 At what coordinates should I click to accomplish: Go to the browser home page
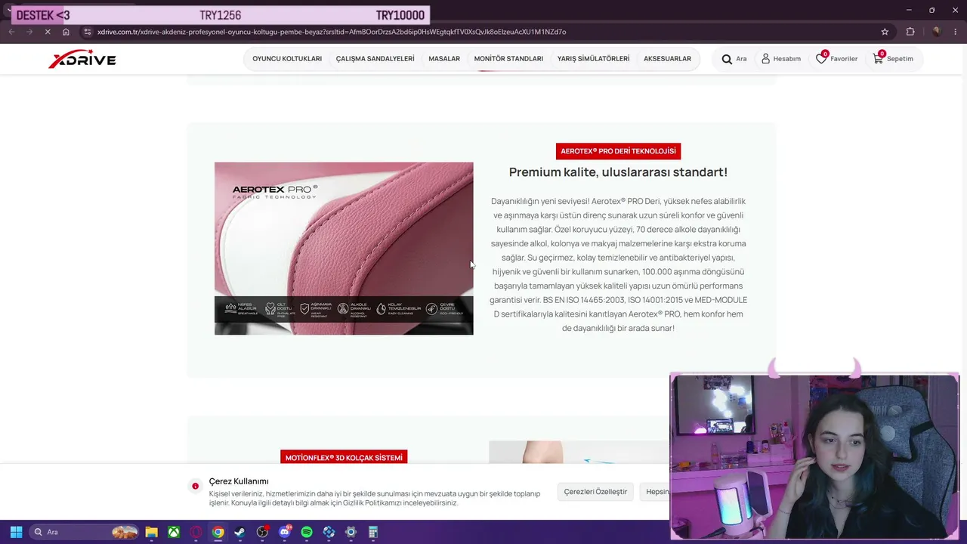point(66,32)
